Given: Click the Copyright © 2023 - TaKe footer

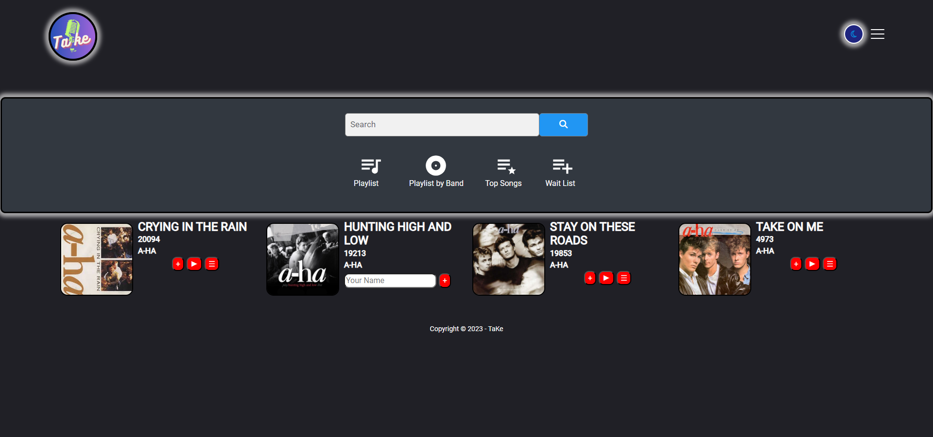Looking at the screenshot, I should pos(466,329).
